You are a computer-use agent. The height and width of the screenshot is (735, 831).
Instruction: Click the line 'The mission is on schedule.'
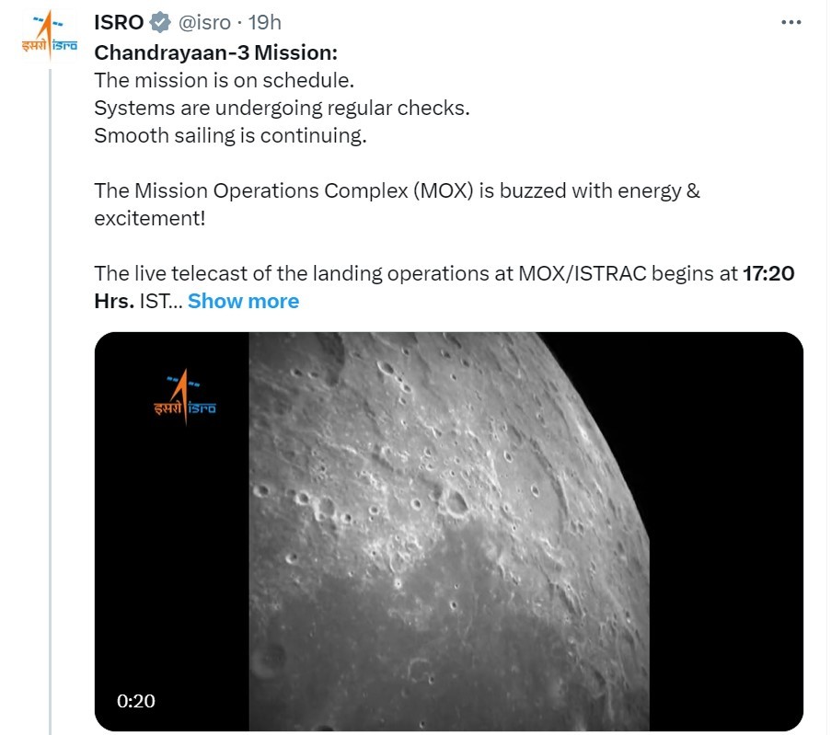click(225, 81)
